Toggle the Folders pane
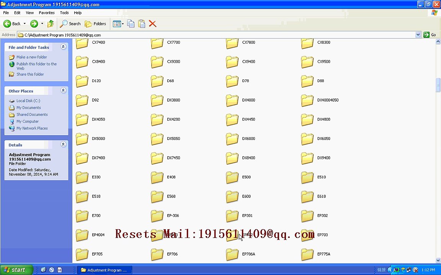 96,24
